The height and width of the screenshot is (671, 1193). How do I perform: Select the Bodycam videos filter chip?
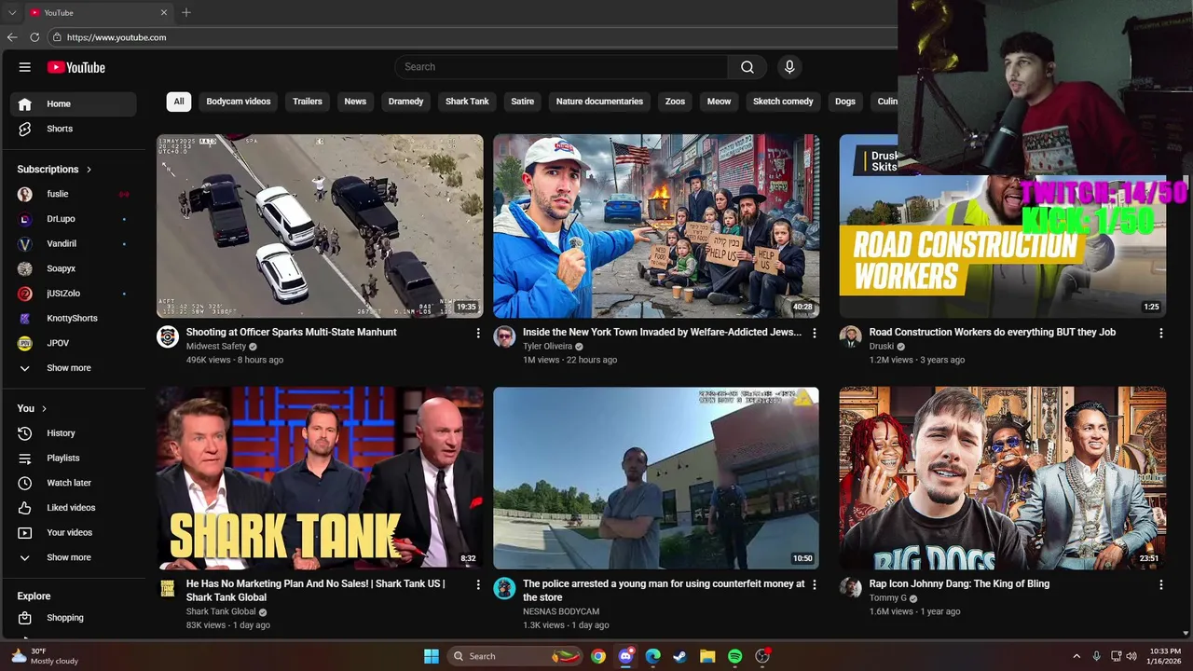point(239,102)
